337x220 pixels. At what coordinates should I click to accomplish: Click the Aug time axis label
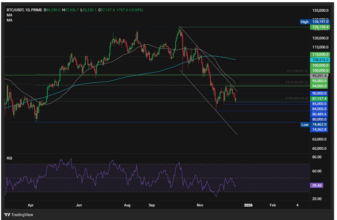(x=127, y=205)
